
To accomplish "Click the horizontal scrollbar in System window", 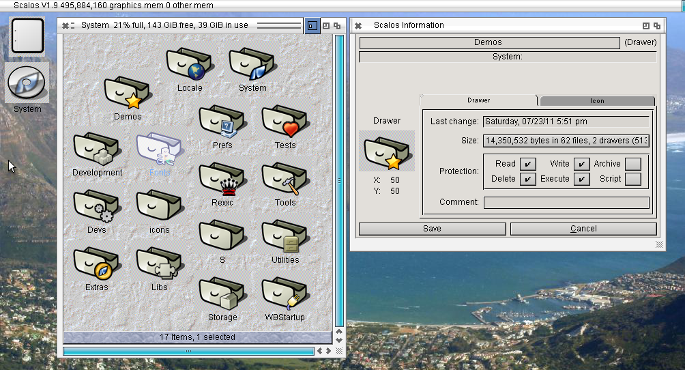I will (188, 351).
